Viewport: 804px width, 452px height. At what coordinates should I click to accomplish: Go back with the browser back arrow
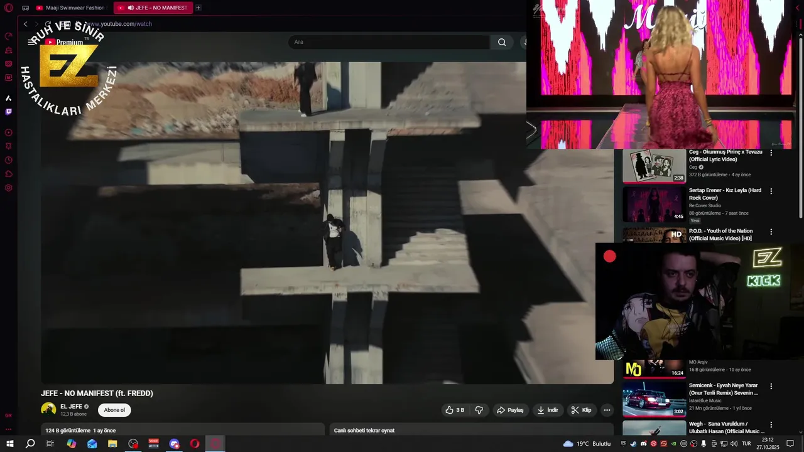tap(25, 24)
